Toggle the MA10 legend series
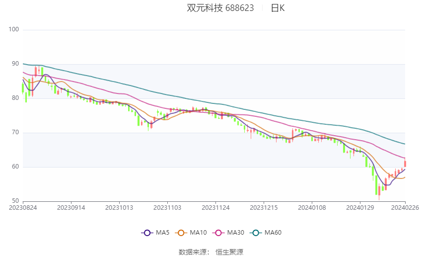This screenshot has height=257, width=422. 191,233
